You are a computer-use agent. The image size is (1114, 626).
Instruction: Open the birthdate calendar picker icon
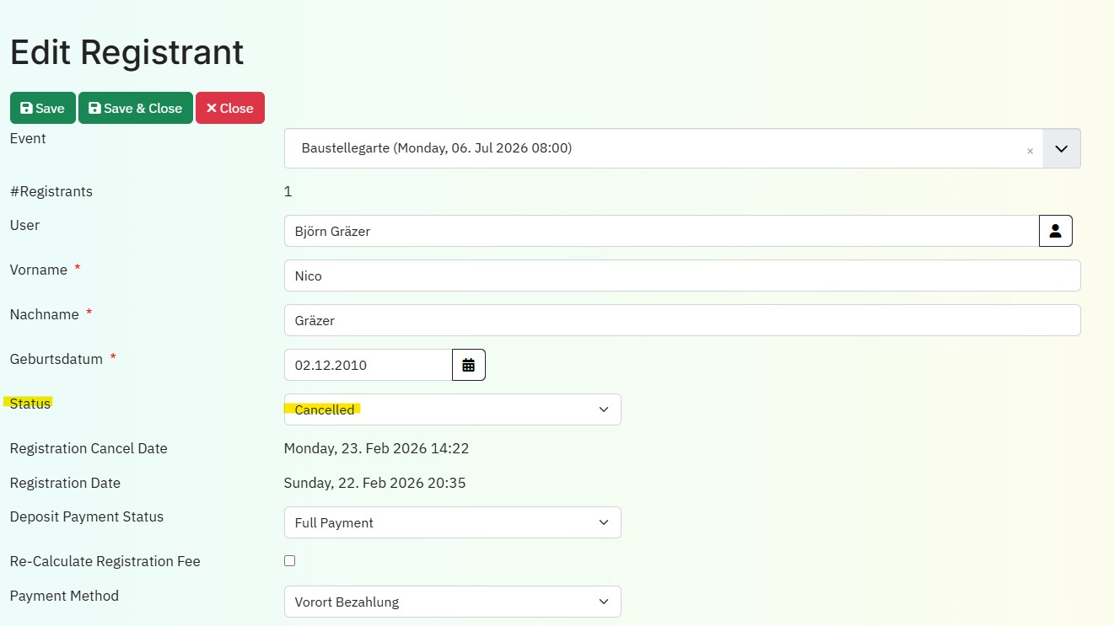469,365
